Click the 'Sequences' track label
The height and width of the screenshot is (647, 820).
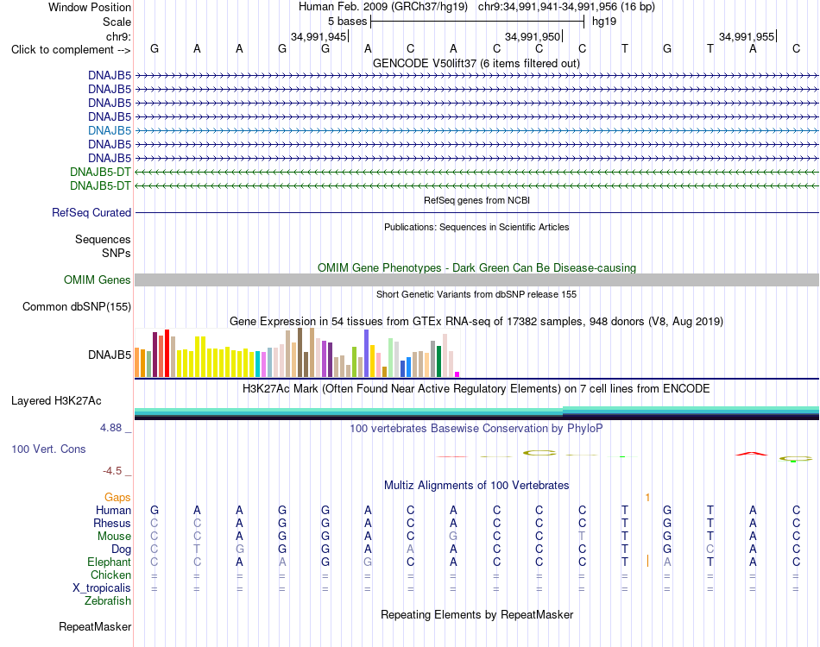103,239
